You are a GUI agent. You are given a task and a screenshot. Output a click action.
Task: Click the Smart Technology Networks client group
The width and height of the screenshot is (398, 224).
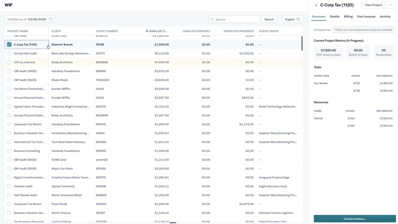(x=277, y=107)
